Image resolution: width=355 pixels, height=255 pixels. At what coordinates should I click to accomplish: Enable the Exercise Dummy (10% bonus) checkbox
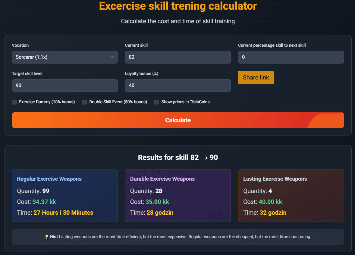coord(14,102)
